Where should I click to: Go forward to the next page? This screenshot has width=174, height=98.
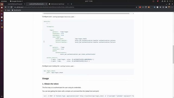click(8, 7)
